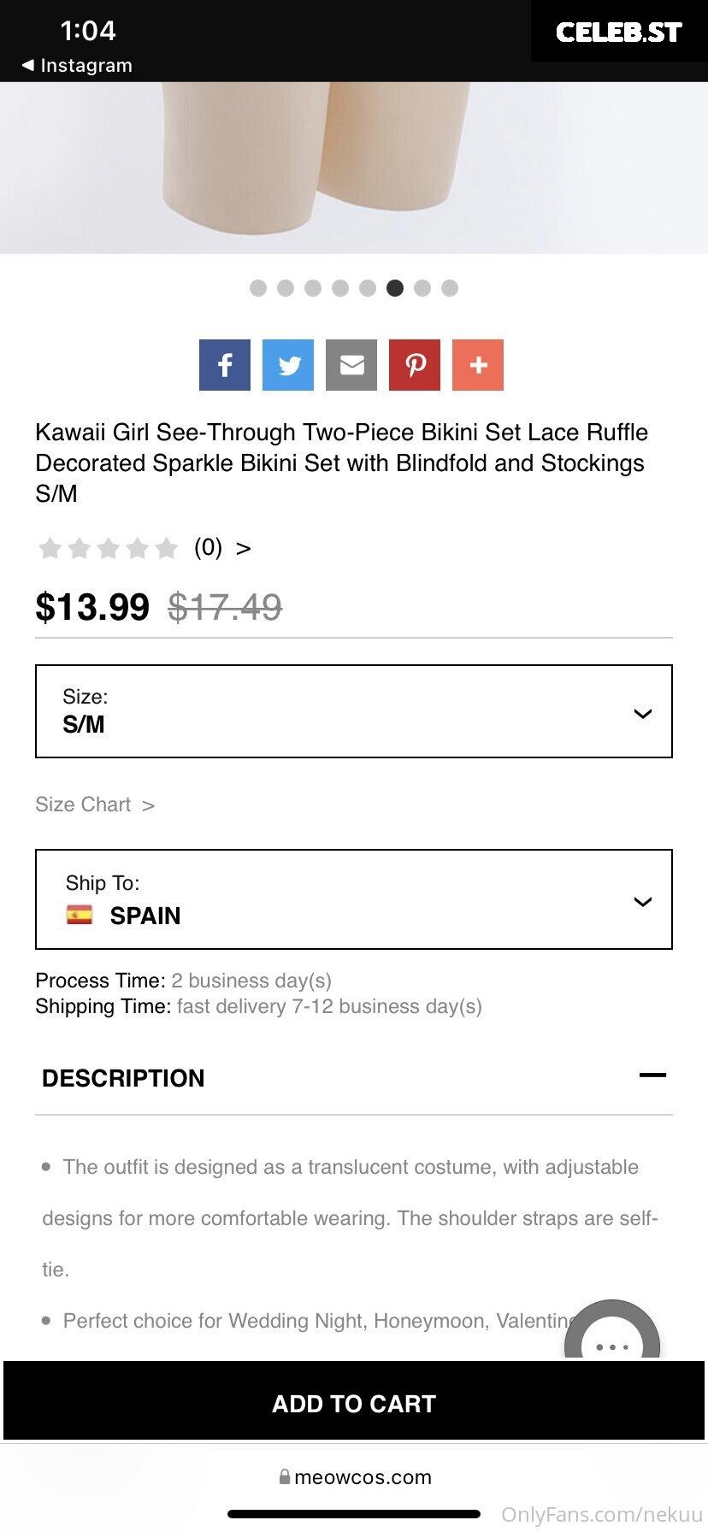Tap the lock icon beside meowcos.com
This screenshot has height=1532, width=708.
tap(284, 1476)
